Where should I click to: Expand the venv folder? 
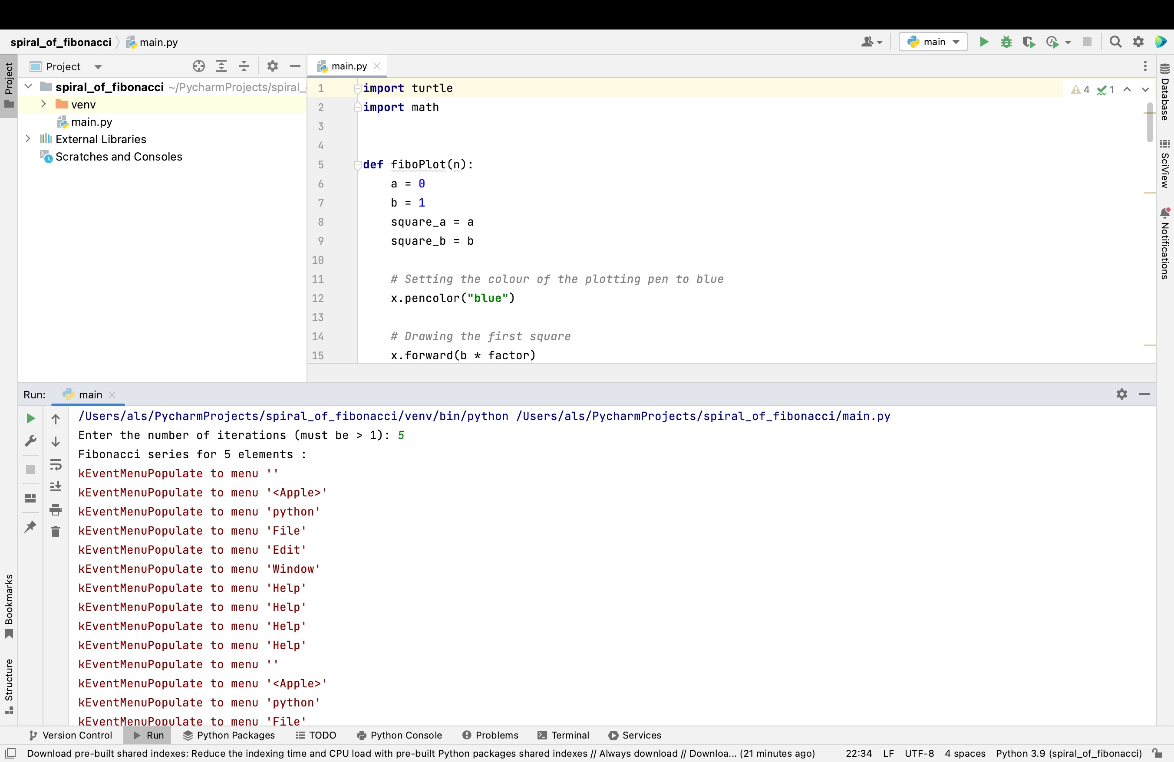[43, 104]
